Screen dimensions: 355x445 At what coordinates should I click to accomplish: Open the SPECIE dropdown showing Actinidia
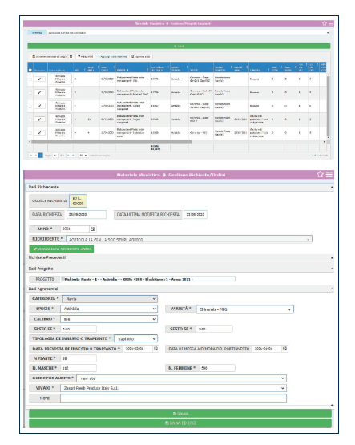[109, 309]
